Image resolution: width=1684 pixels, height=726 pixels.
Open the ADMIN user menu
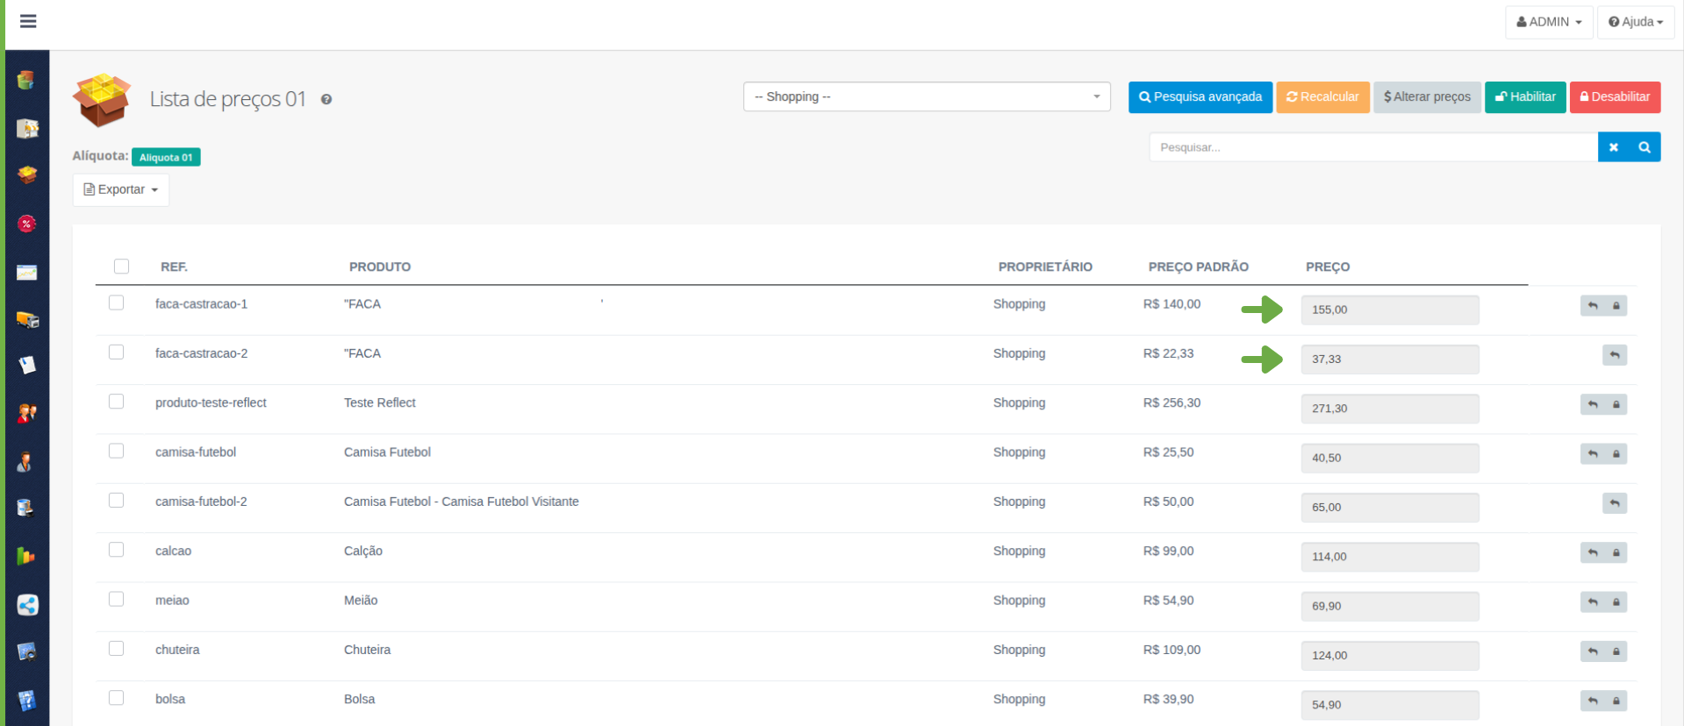click(1548, 22)
